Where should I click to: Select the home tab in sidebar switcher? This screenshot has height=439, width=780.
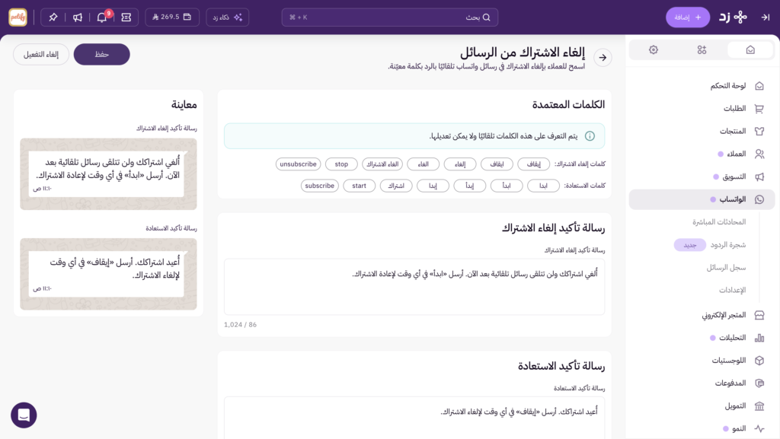tap(750, 49)
